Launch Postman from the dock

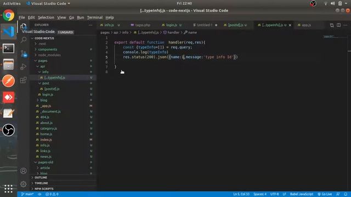click(9, 80)
